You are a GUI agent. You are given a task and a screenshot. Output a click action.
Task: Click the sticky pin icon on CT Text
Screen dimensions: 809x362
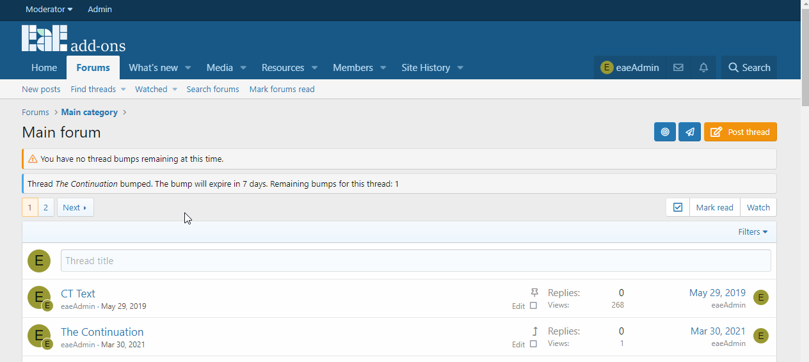[534, 293]
